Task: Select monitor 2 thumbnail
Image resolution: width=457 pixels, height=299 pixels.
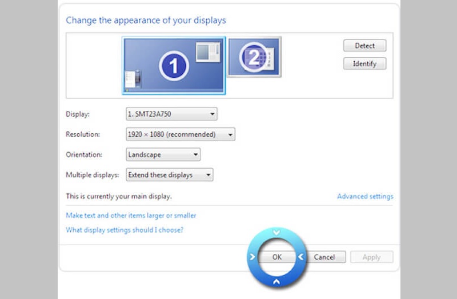Action: 254,57
